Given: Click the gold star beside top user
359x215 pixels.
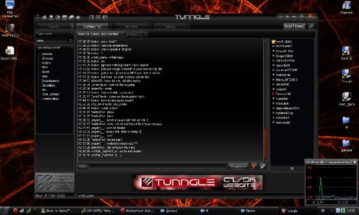Looking at the screenshot, I should click(273, 42).
